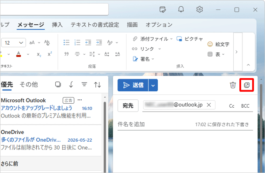The height and width of the screenshot is (173, 265).
Task: Click the clear formatting icon
Action: coord(47,42)
